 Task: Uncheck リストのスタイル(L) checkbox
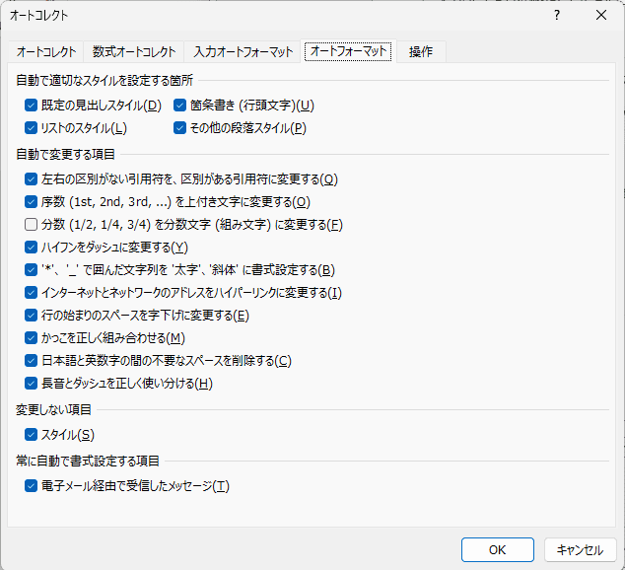pos(31,128)
